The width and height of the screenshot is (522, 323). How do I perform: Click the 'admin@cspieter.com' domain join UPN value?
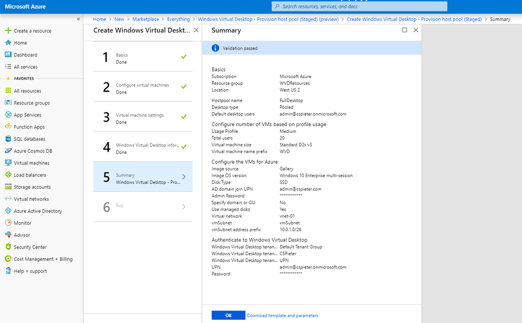pyautogui.click(x=300, y=189)
